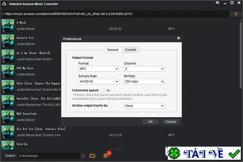This screenshot has width=243, height=162.
Task: Confirm preferences with the OK button
Action: [x=151, y=122]
